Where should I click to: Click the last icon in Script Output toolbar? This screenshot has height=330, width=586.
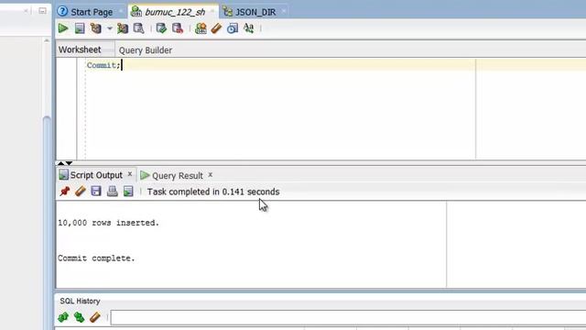click(128, 192)
